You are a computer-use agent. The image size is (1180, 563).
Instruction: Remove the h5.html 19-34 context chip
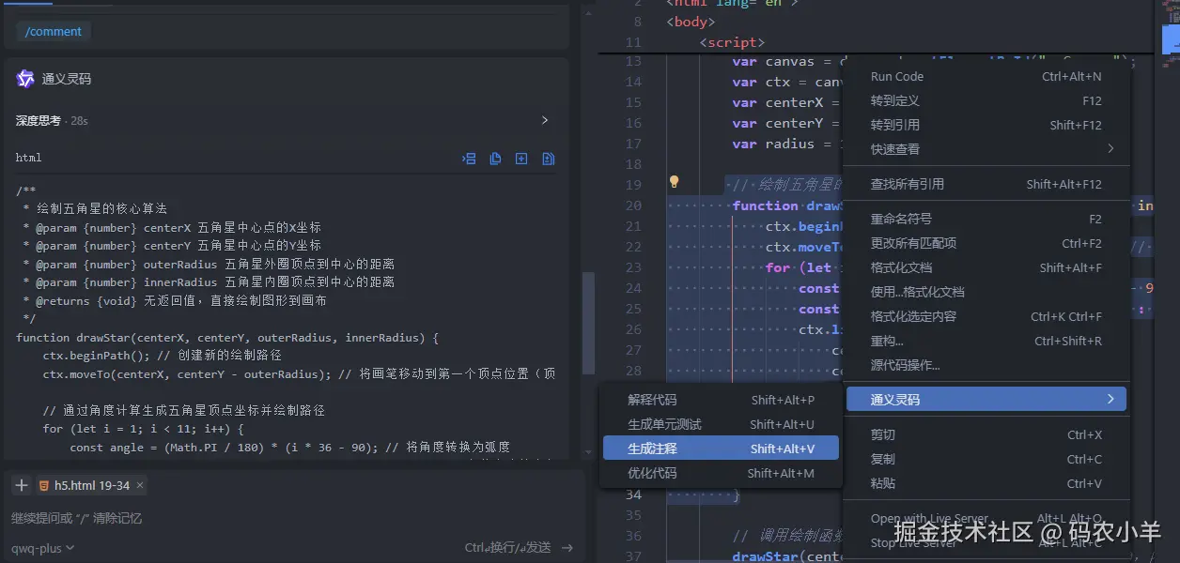tap(140, 485)
